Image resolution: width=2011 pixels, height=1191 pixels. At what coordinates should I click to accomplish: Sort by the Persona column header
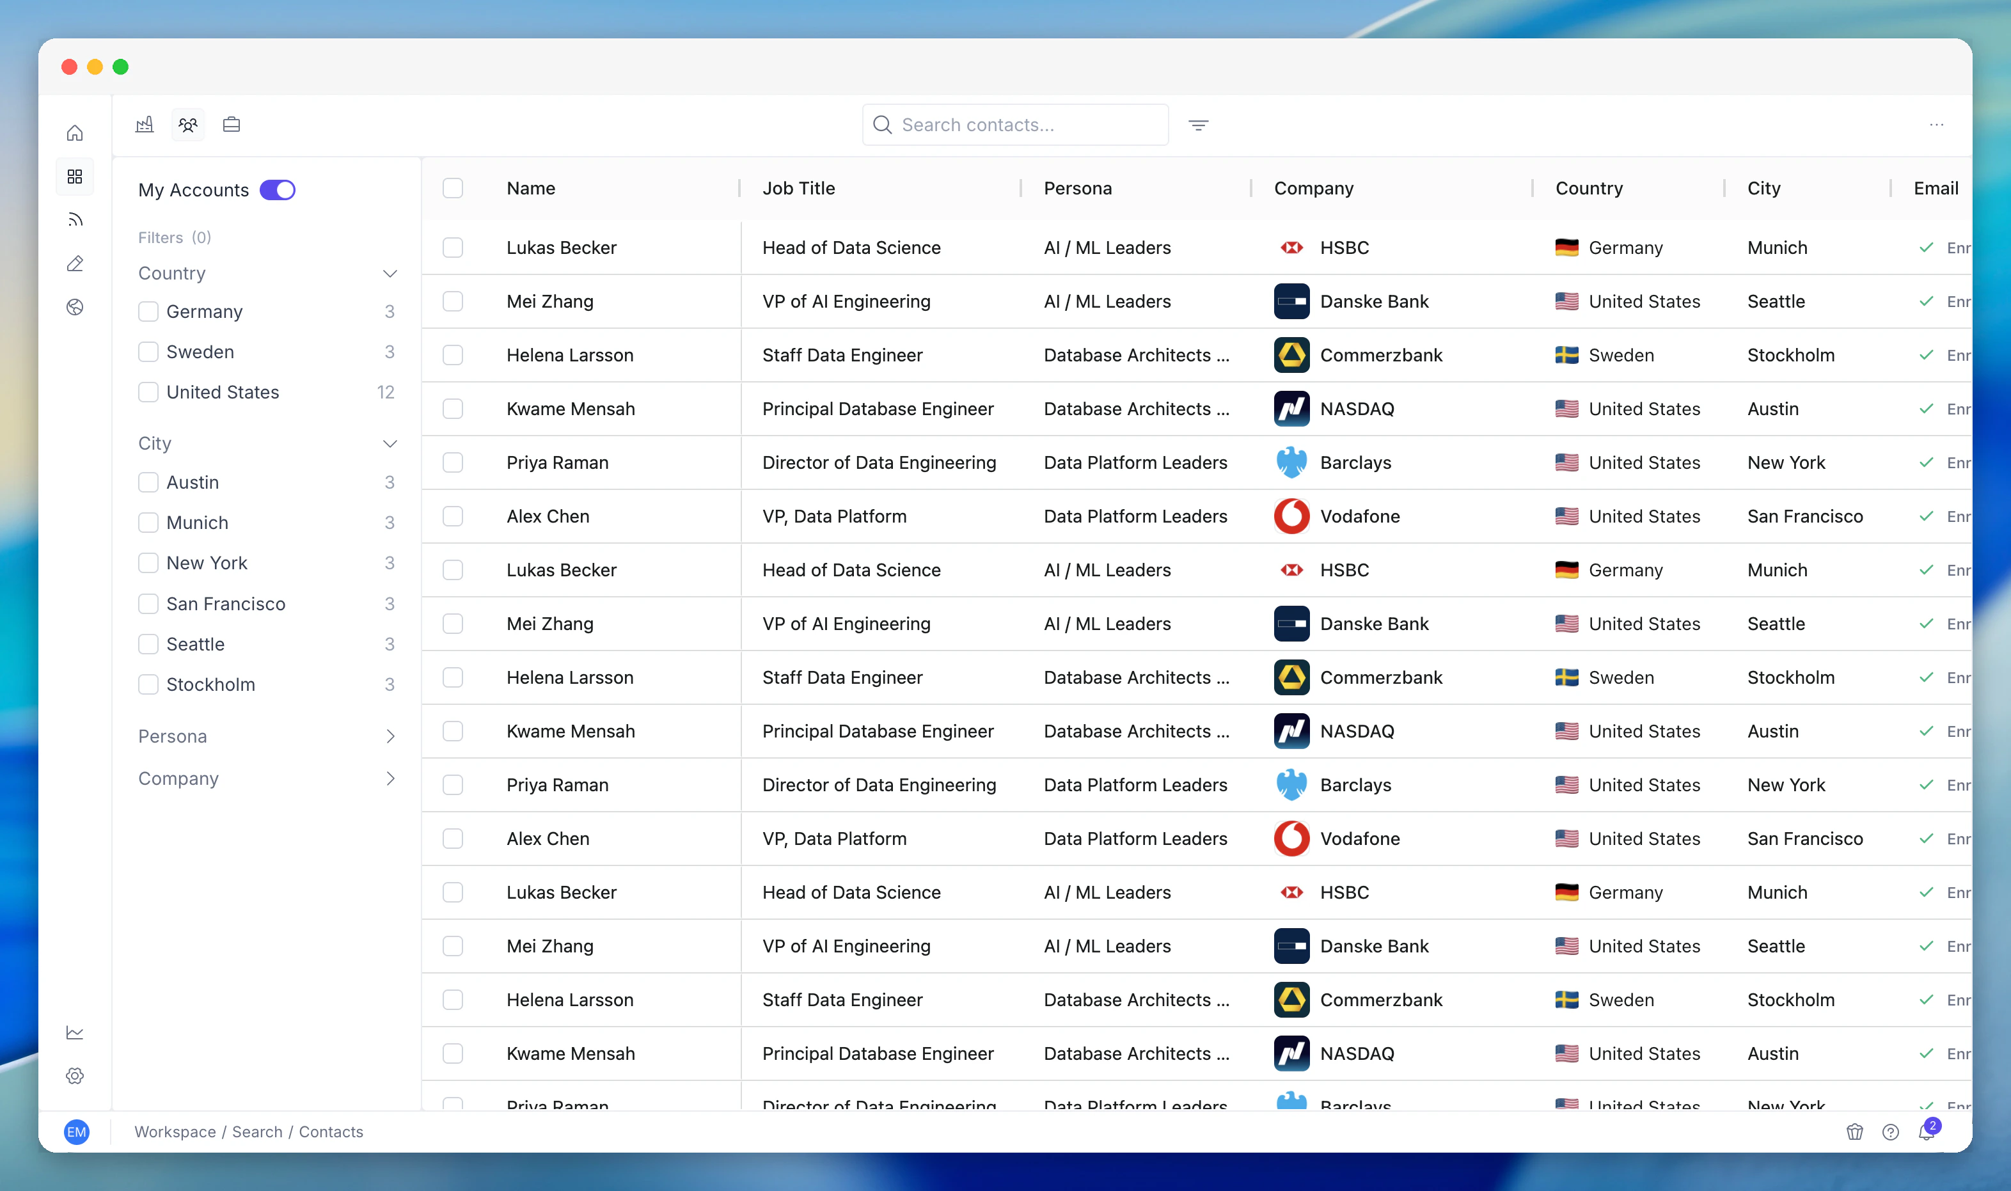[1078, 188]
